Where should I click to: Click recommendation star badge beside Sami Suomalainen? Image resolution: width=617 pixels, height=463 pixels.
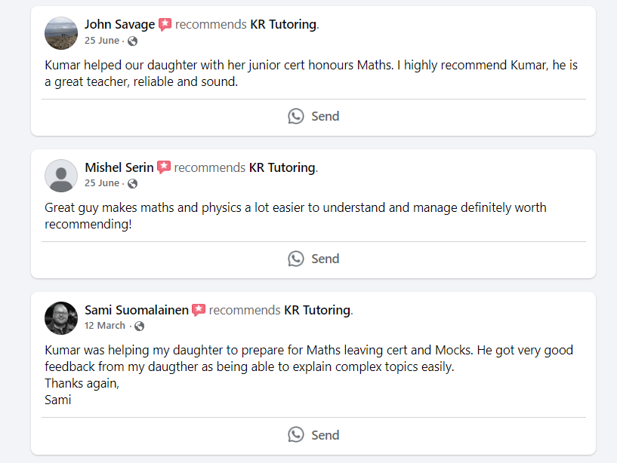[x=199, y=310]
